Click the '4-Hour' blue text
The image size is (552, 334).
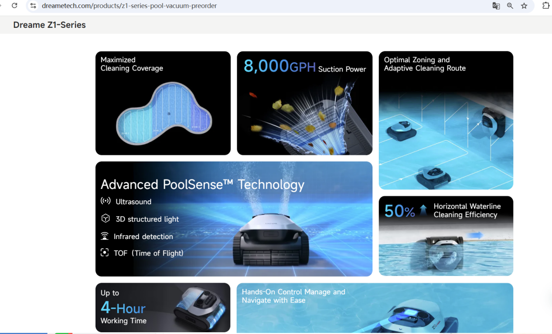coord(123,308)
